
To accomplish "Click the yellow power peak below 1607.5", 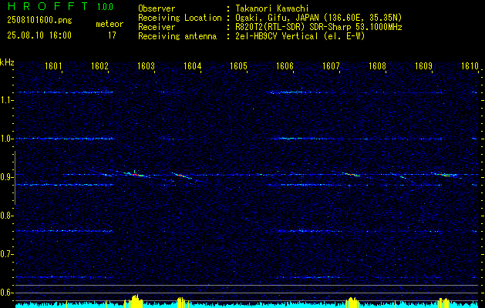I will [352, 302].
